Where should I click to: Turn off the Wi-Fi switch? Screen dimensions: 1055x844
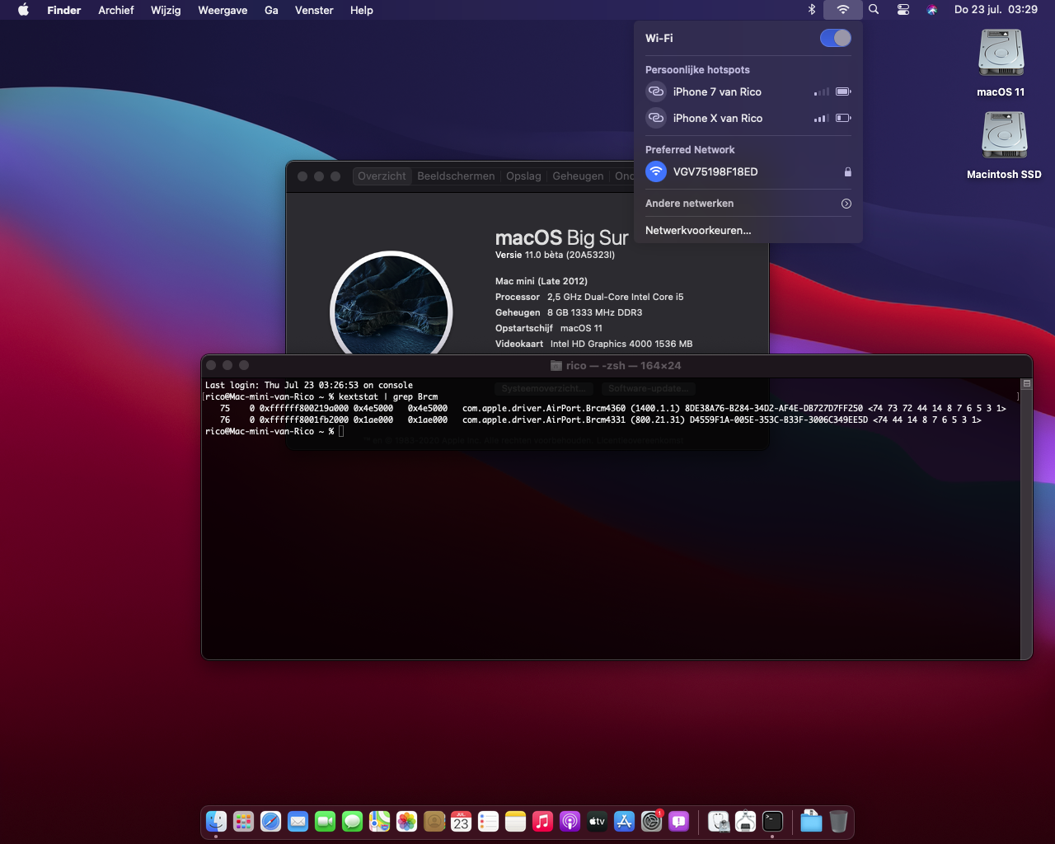coord(835,38)
